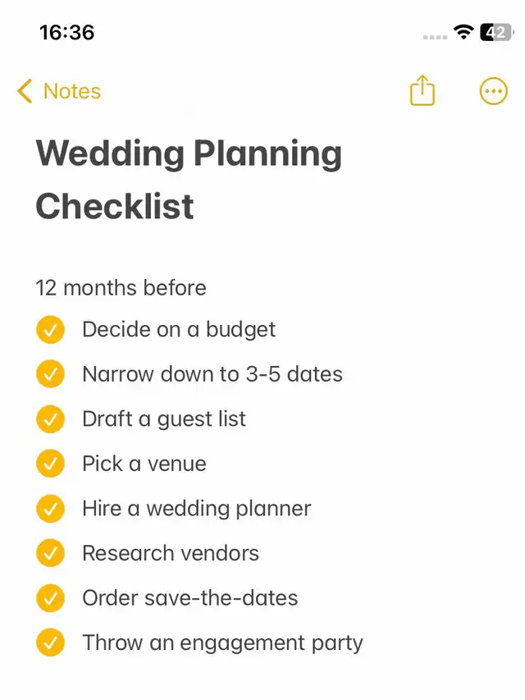
Task: Uncheck the 'Research vendors' item
Action: (50, 553)
